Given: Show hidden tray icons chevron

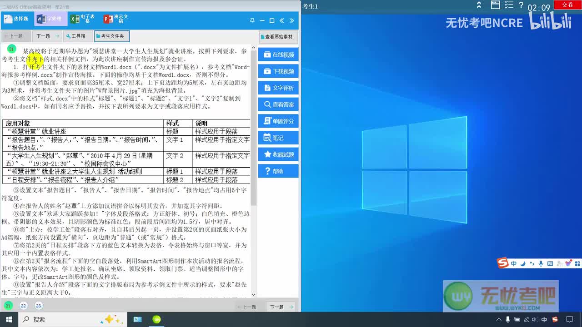Looking at the screenshot, I should click(499, 320).
